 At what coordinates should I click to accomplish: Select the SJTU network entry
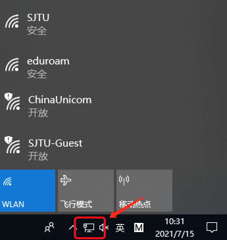[x=113, y=24]
